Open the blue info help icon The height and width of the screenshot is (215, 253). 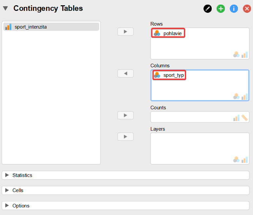coord(234,9)
